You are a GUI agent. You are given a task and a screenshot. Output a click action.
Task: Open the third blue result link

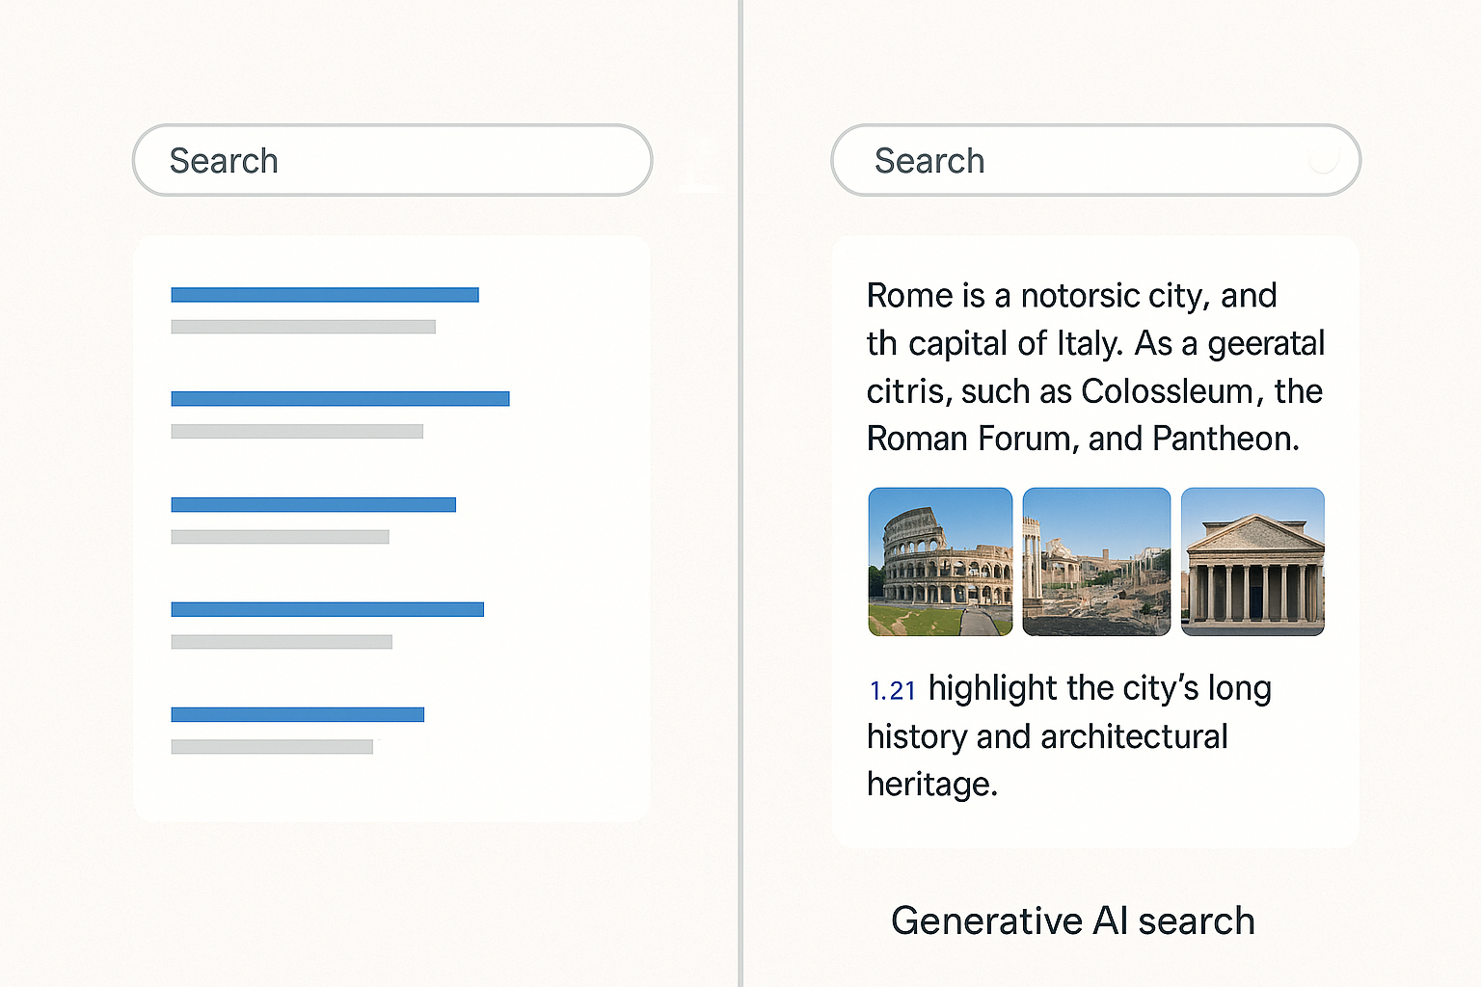(313, 504)
